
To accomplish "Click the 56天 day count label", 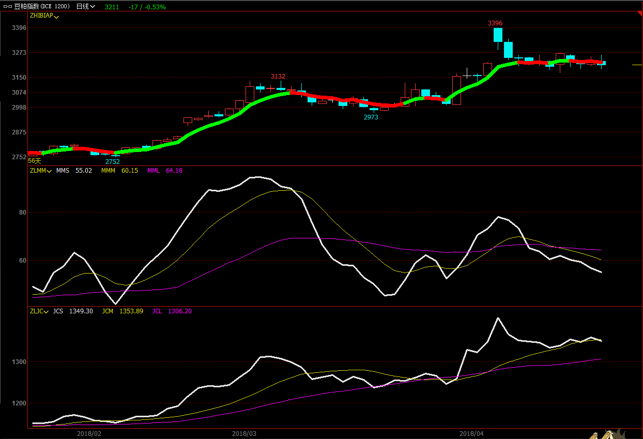I will click(34, 161).
